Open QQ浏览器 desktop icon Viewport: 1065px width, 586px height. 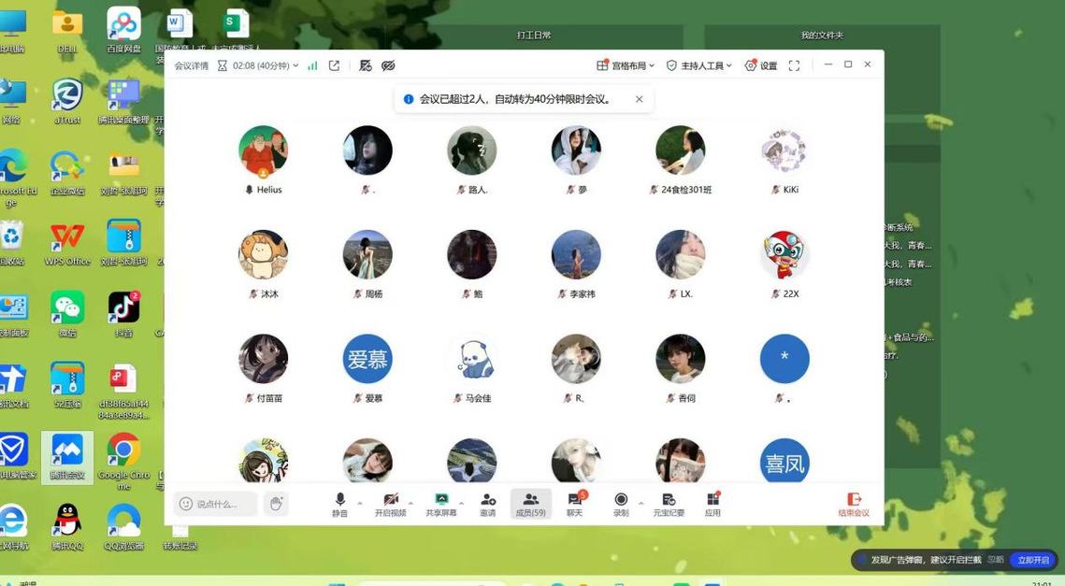tap(123, 527)
